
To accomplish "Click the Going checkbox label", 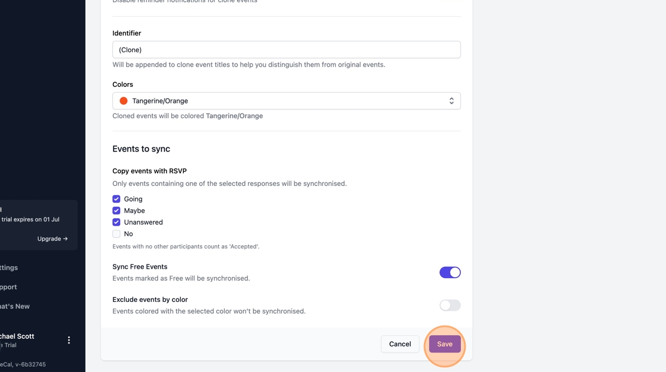I will (133, 199).
